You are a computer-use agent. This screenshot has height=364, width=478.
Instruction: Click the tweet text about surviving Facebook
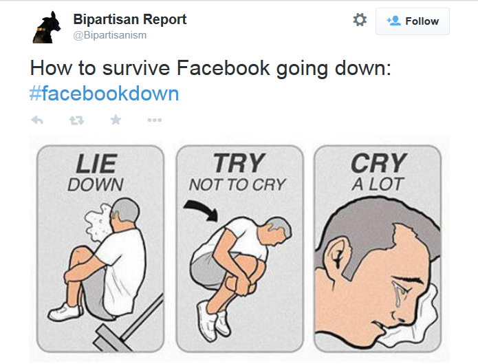[x=210, y=69]
